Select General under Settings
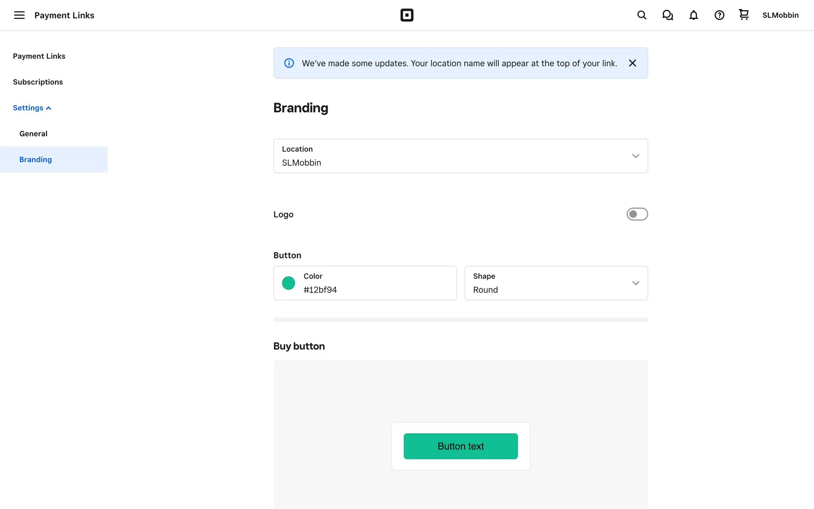The width and height of the screenshot is (814, 509). [33, 134]
